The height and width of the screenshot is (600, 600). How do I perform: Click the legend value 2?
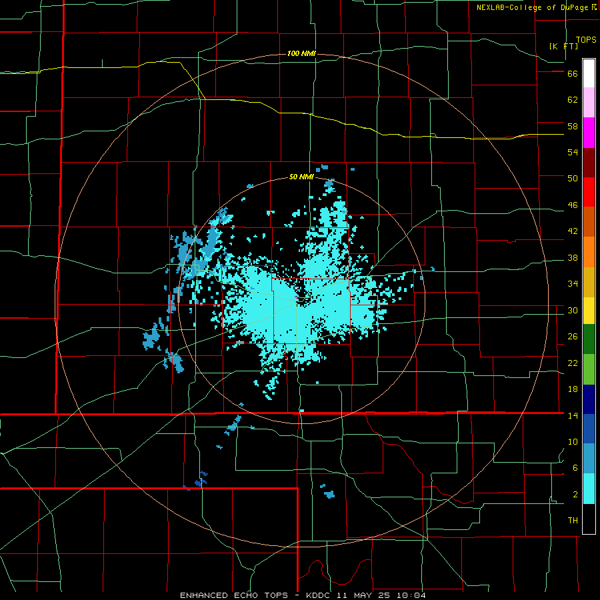click(575, 495)
